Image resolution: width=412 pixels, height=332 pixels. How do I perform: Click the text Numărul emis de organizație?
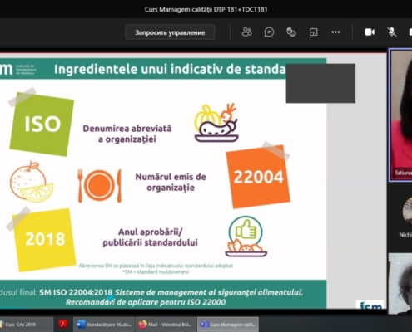(x=171, y=182)
